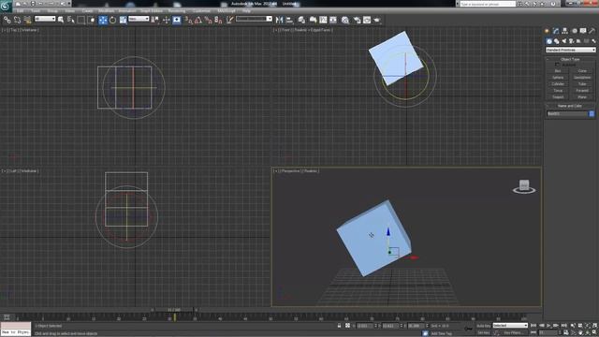This screenshot has width=599, height=337.
Task: Open the Top viewport label menu
Action: pyautogui.click(x=14, y=30)
